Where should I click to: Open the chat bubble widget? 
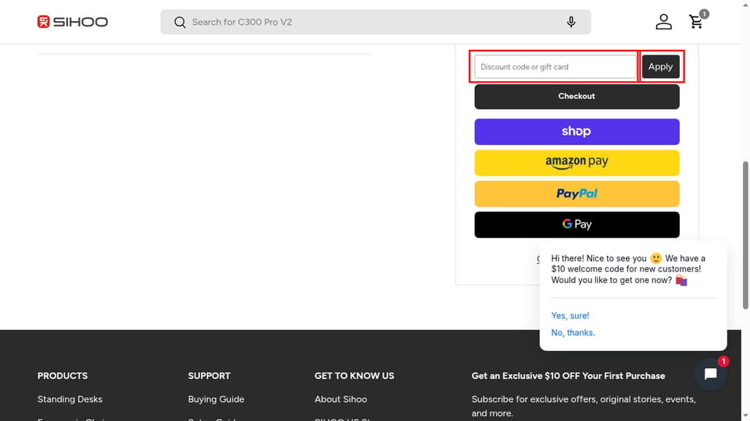711,373
